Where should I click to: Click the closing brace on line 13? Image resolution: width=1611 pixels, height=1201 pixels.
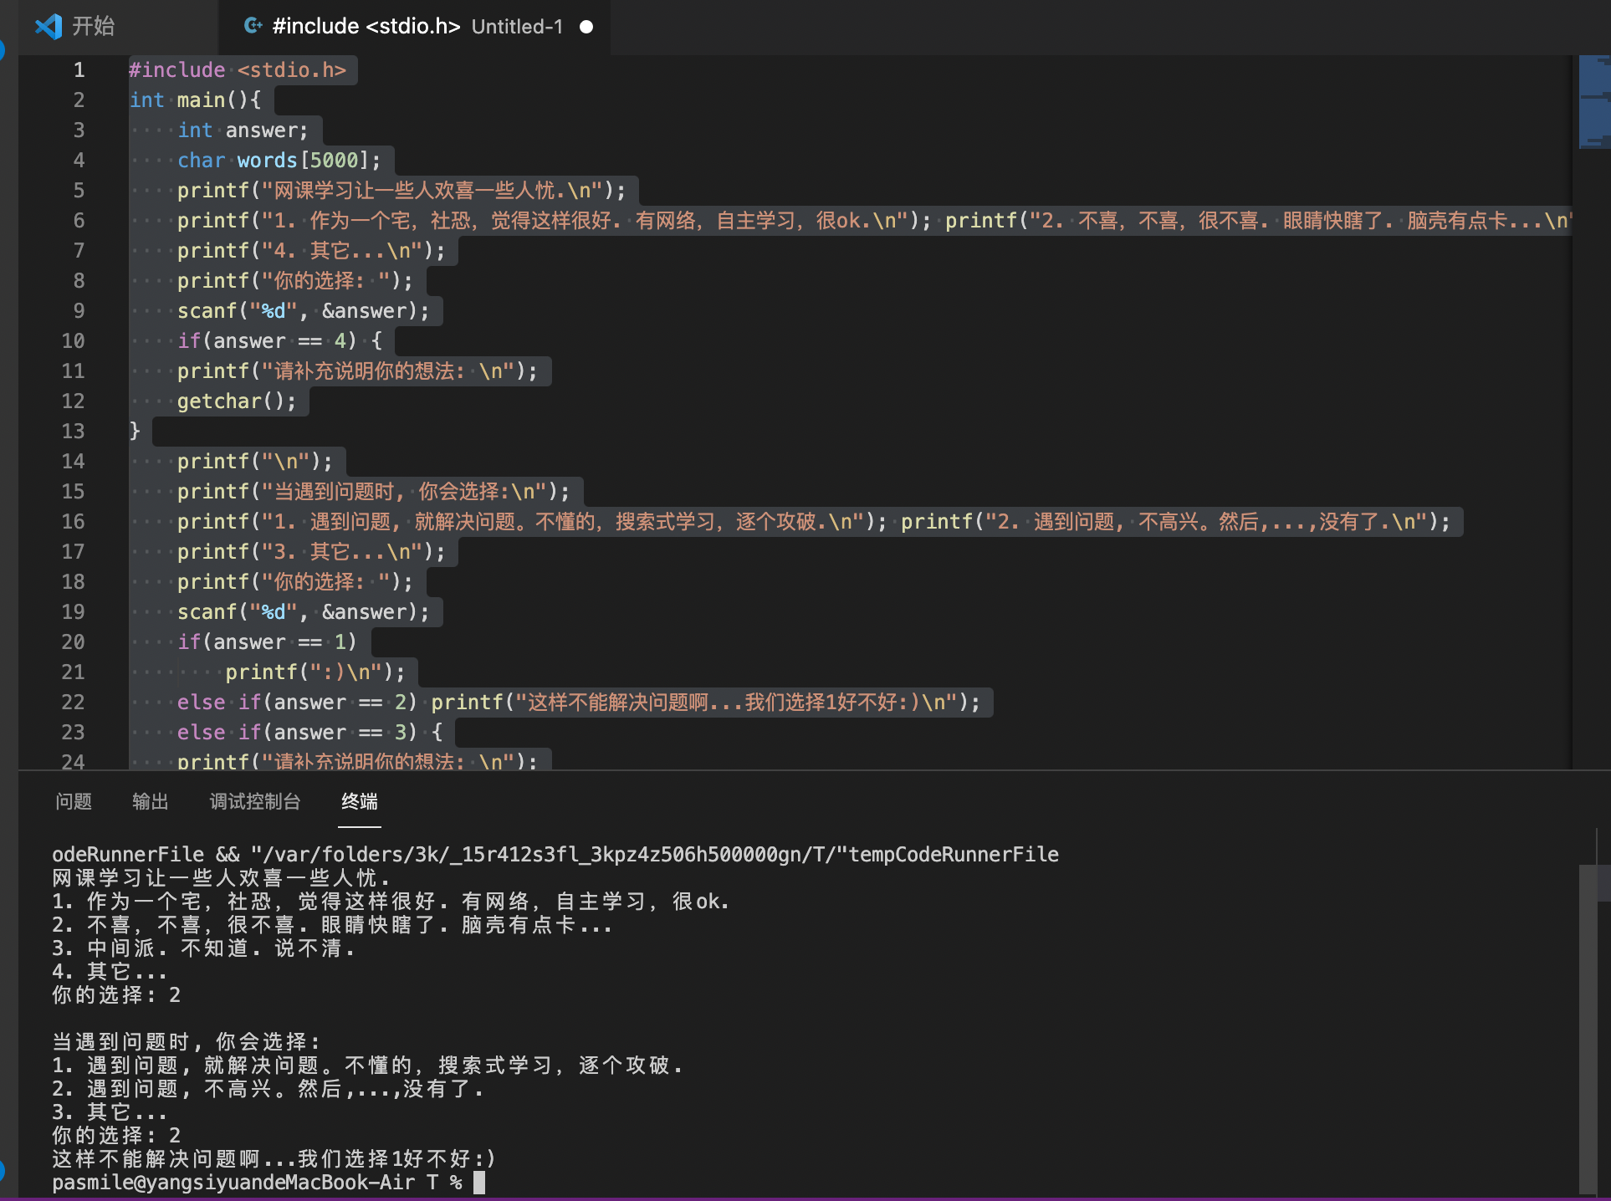135,432
